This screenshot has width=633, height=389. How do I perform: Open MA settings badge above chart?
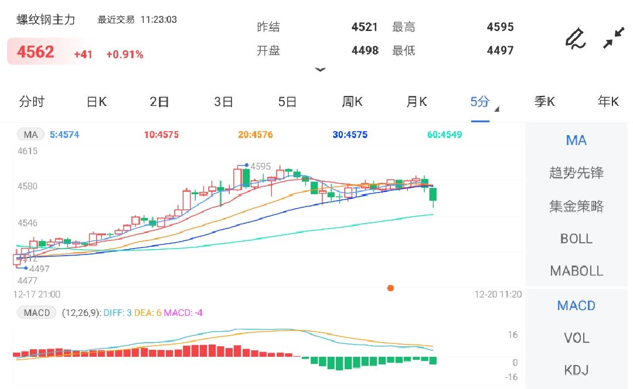pyautogui.click(x=30, y=135)
